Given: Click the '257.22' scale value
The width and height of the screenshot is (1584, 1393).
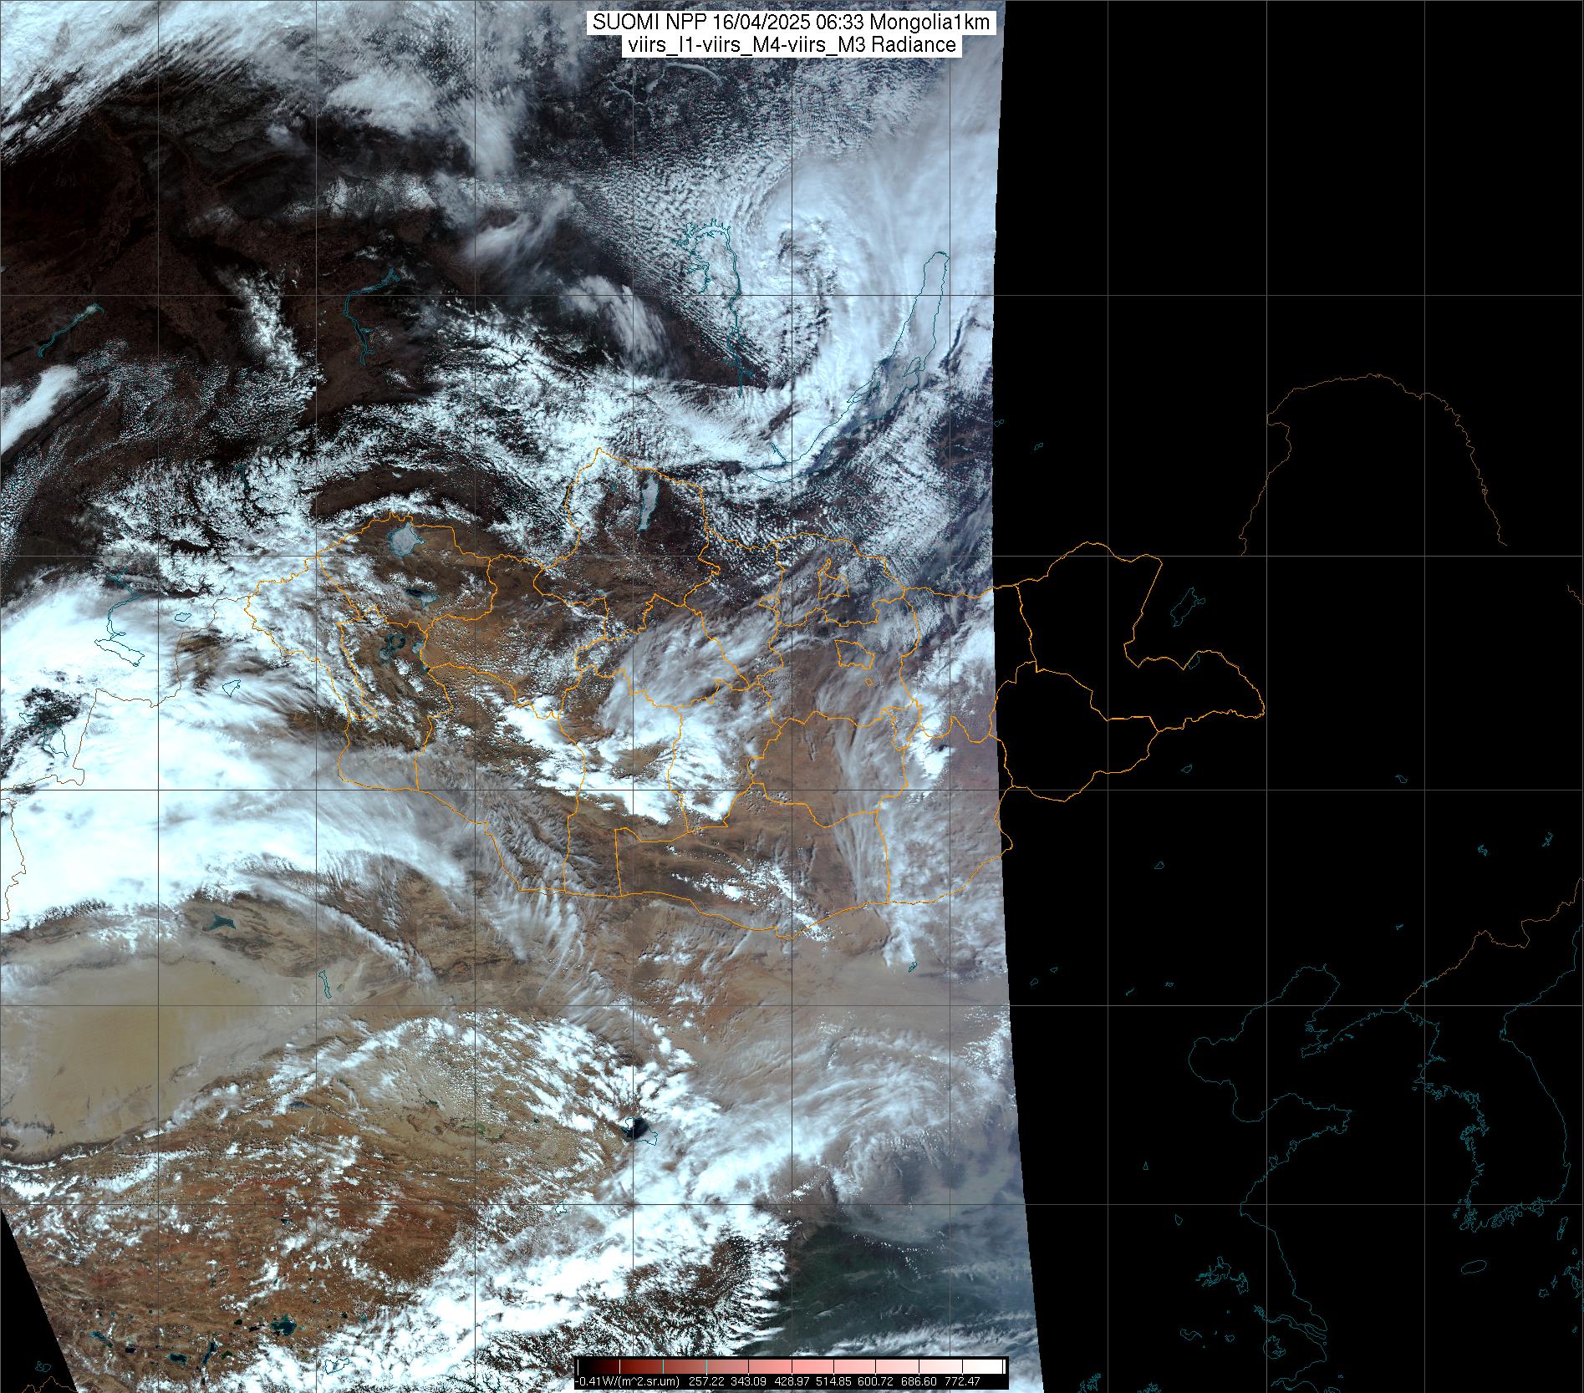Looking at the screenshot, I should coord(706,1382).
